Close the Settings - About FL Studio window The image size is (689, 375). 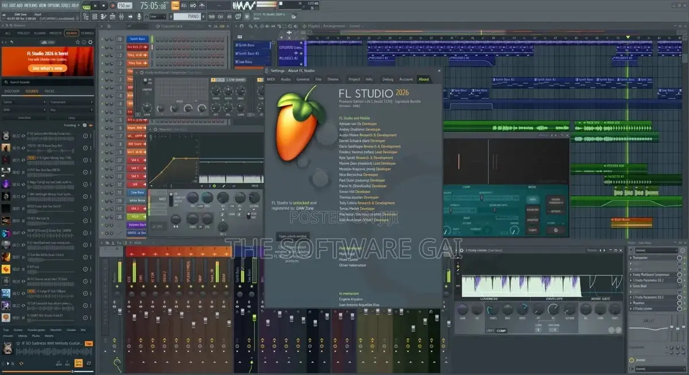[439, 70]
